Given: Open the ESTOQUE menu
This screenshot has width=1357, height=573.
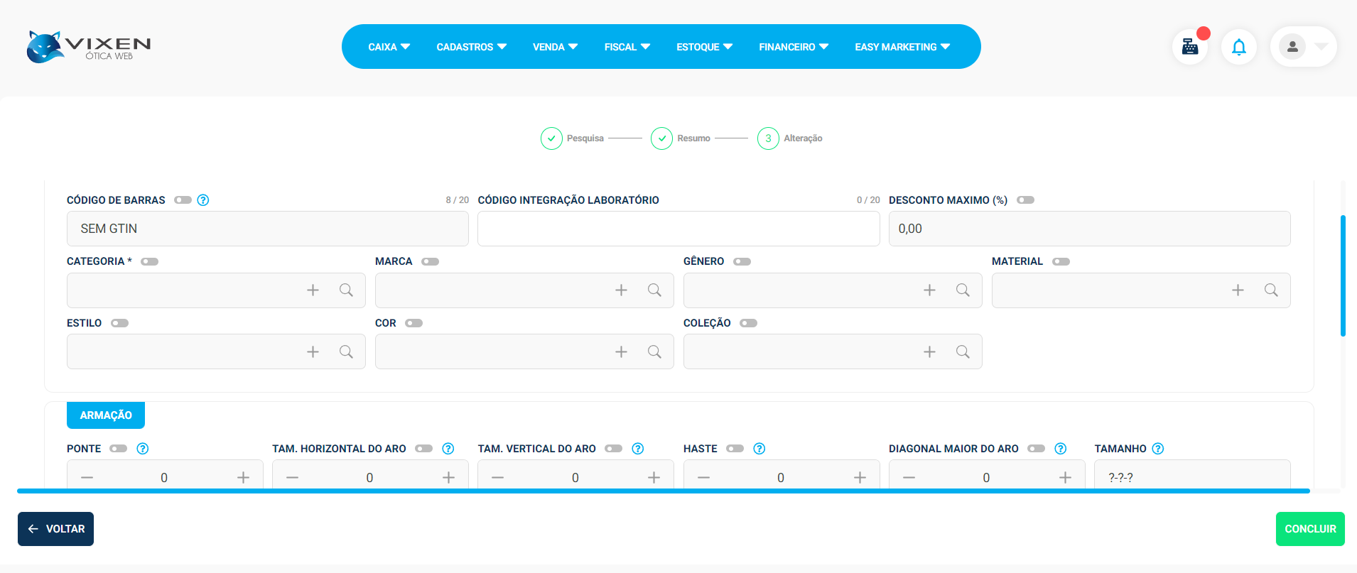Looking at the screenshot, I should click(x=703, y=47).
